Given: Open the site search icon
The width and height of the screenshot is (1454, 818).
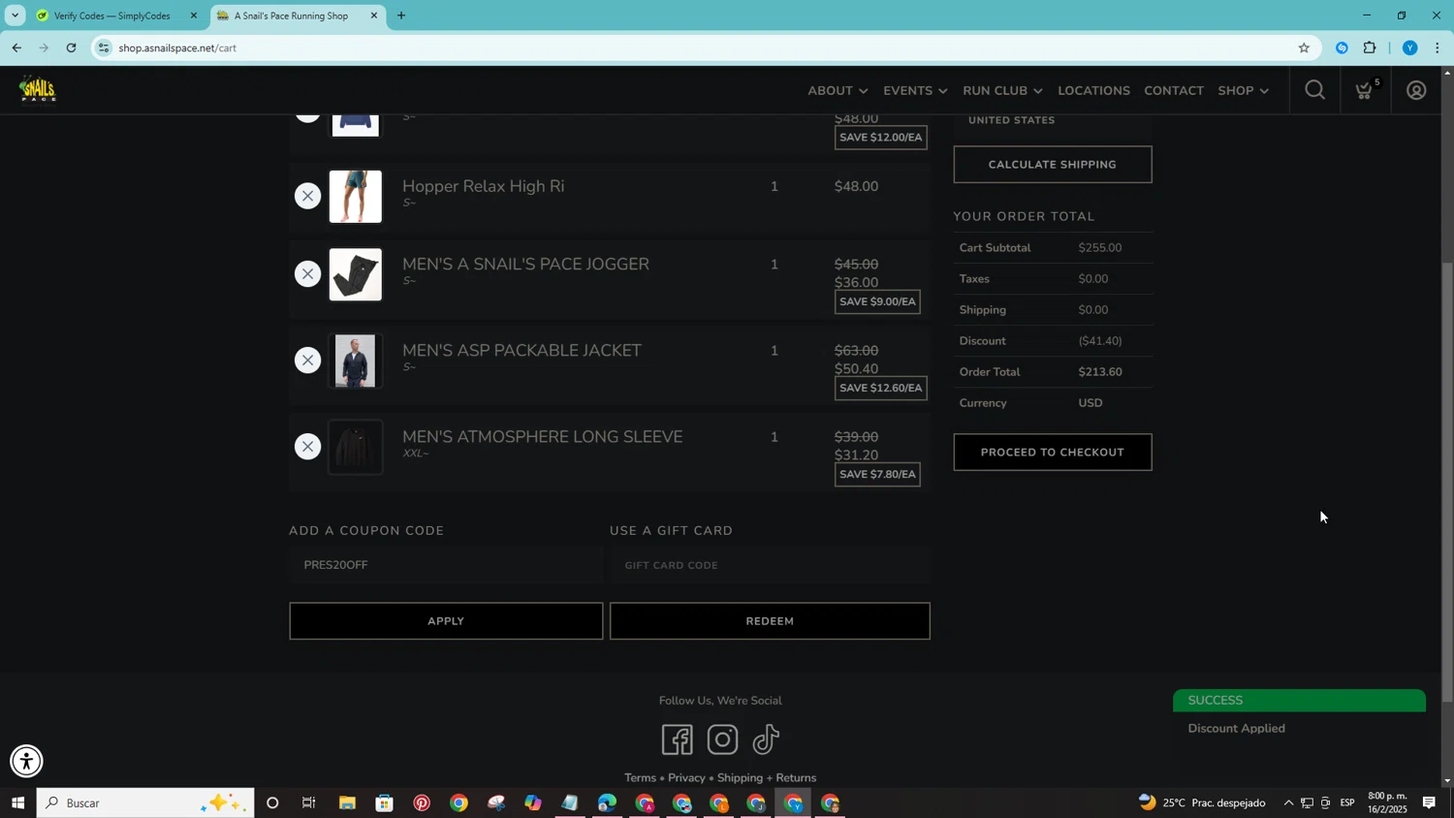Looking at the screenshot, I should pos(1314,90).
